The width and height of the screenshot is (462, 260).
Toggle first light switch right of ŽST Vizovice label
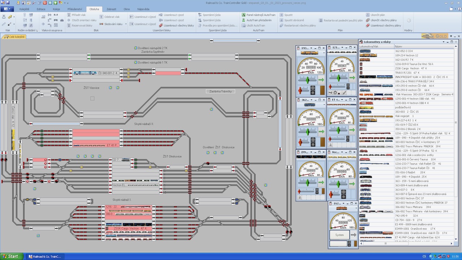click(x=110, y=87)
